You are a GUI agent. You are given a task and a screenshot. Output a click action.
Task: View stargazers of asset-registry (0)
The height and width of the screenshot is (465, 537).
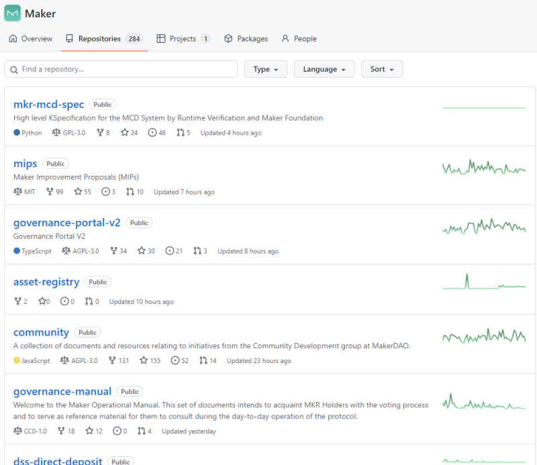[44, 301]
